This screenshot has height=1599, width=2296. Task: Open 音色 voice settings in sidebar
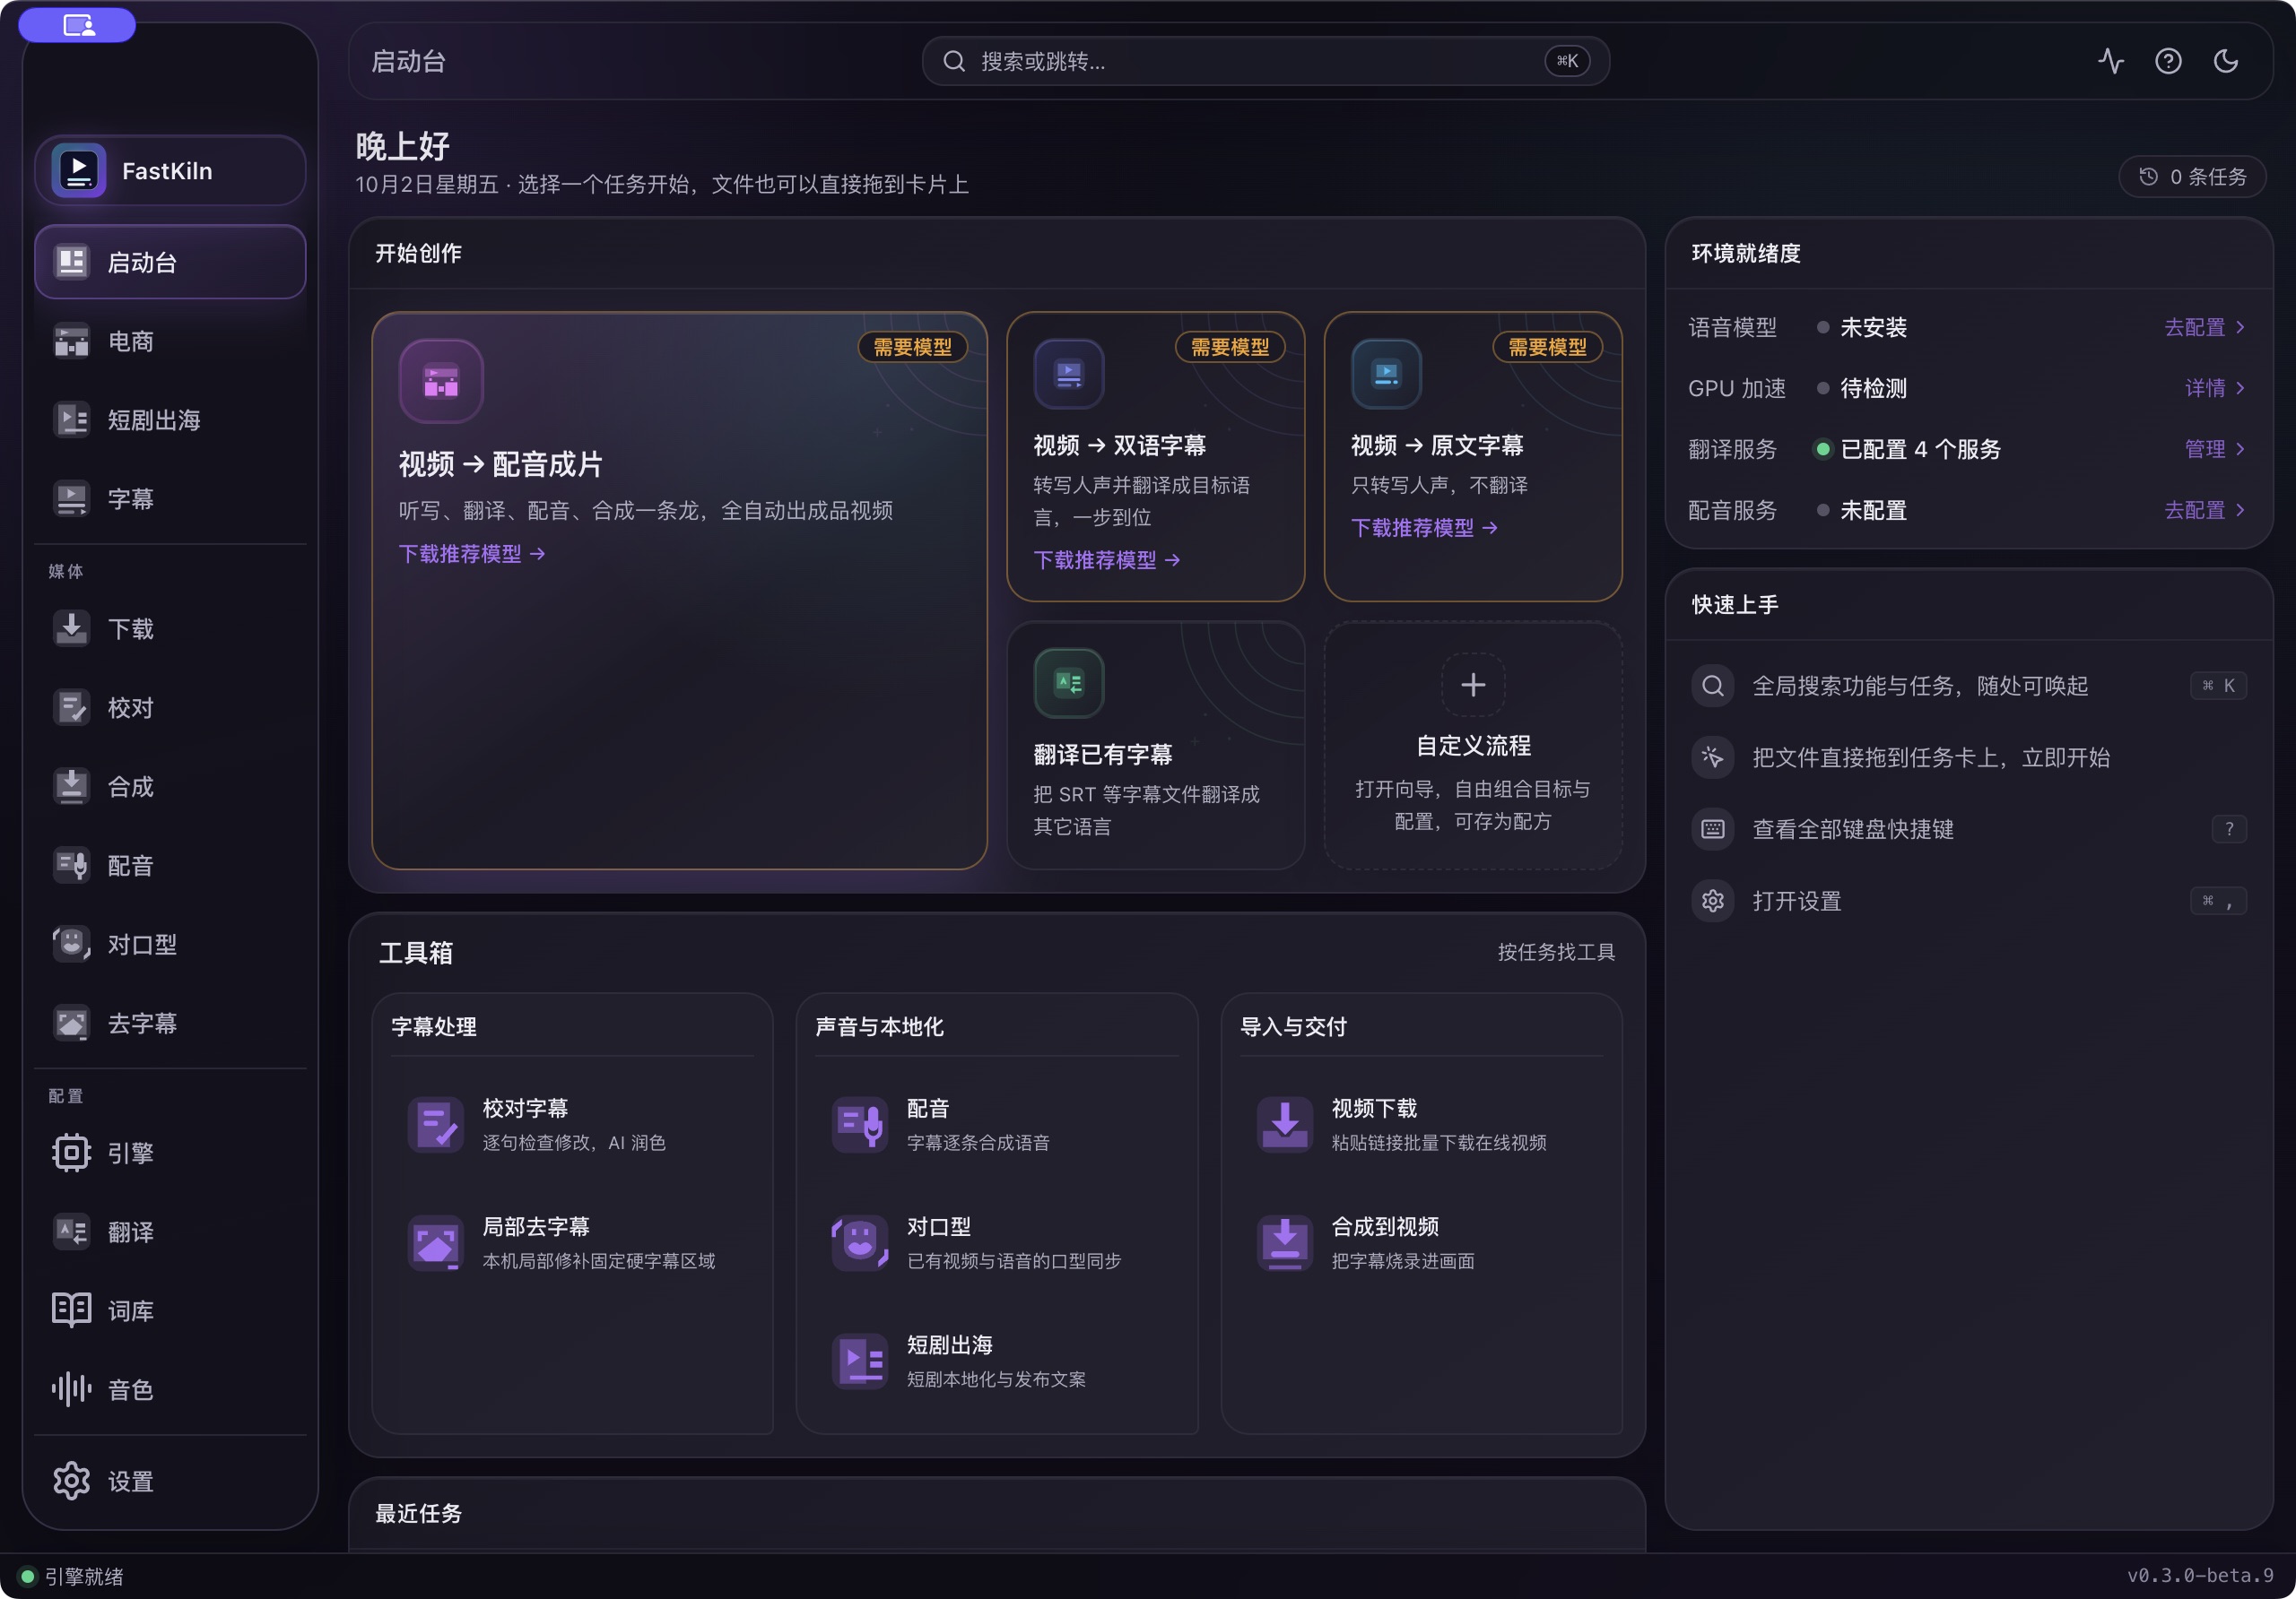point(170,1389)
